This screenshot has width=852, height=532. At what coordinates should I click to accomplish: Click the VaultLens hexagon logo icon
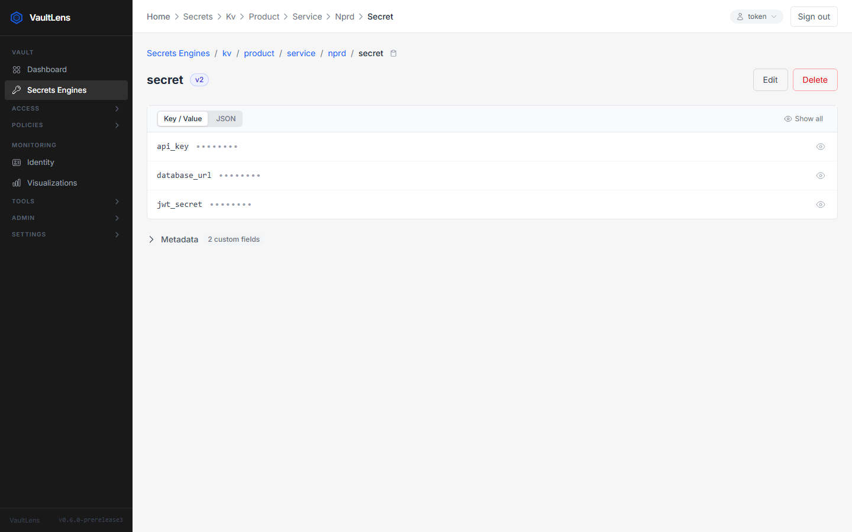point(17,18)
